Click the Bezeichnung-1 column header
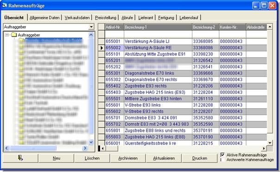 pyautogui.click(x=158, y=27)
